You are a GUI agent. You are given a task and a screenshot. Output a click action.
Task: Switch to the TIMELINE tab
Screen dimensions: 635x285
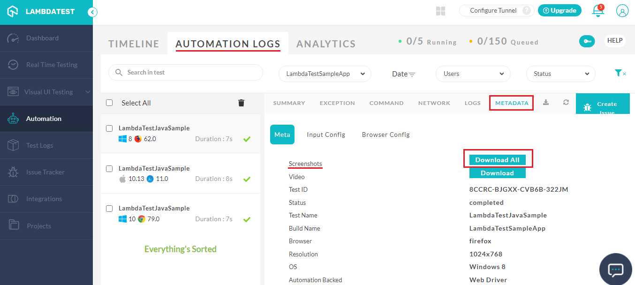[134, 44]
